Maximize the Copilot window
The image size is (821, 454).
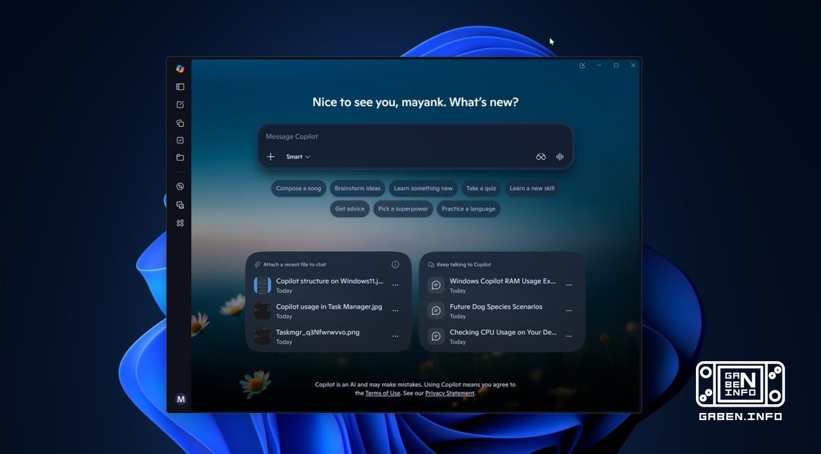(x=616, y=65)
